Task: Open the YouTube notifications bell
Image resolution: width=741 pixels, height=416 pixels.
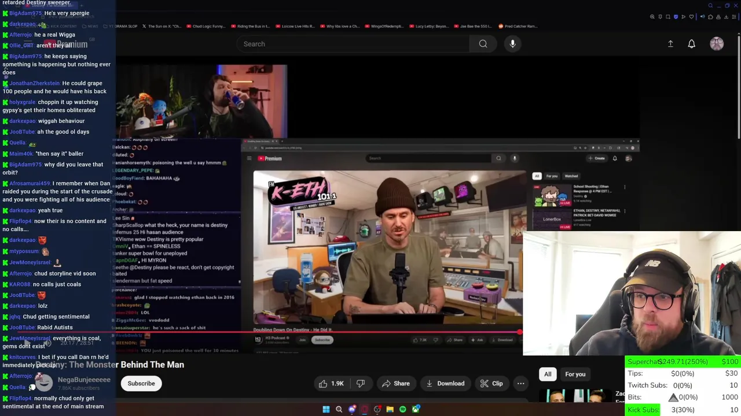Action: 691,44
